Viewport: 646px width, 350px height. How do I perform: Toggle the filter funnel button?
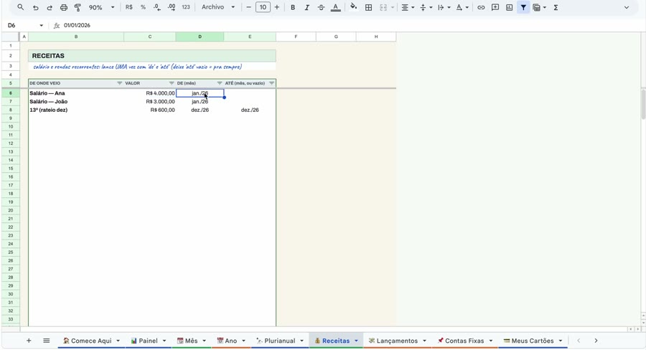pyautogui.click(x=523, y=7)
